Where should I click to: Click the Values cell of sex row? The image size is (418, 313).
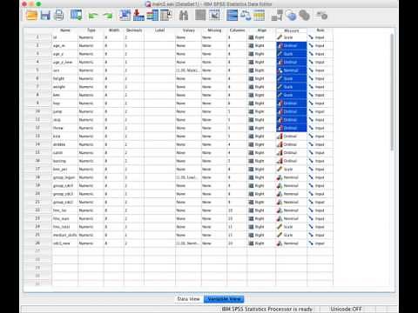click(x=188, y=70)
